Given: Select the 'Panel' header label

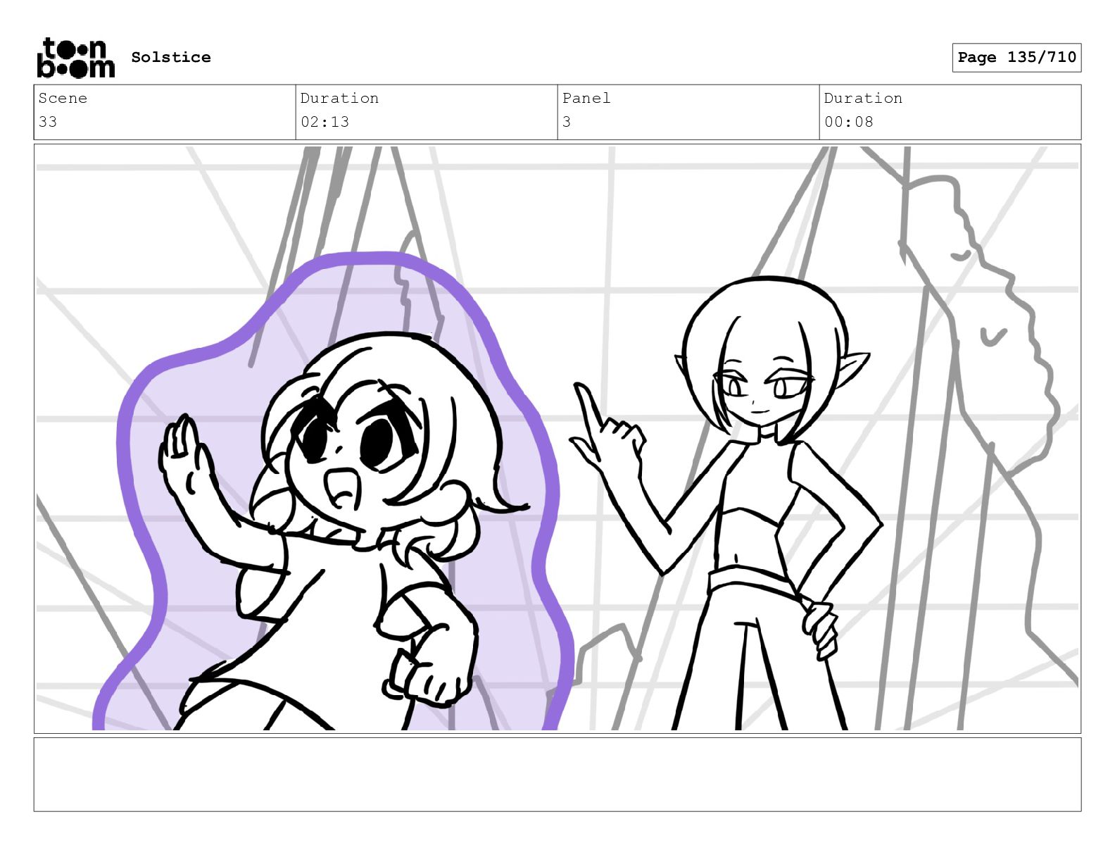Looking at the screenshot, I should click(x=586, y=98).
